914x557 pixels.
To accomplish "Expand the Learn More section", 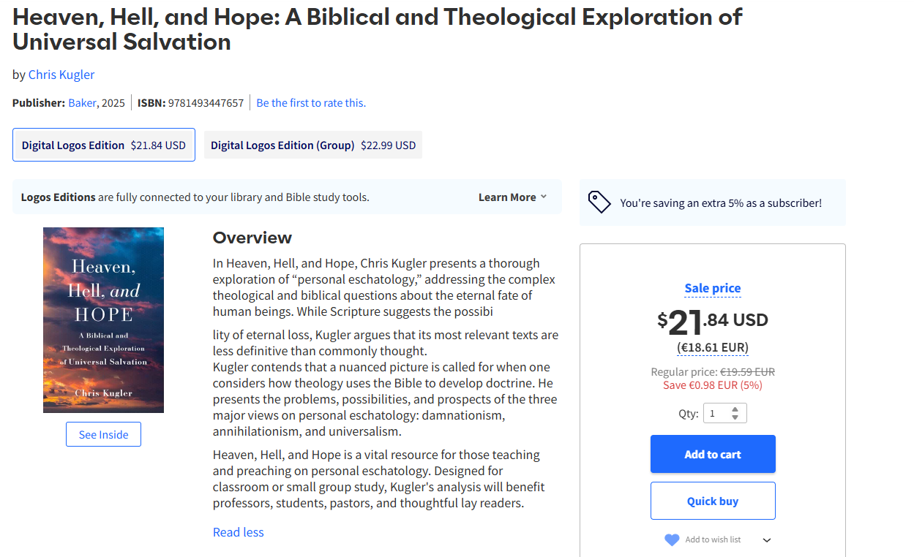I will tap(512, 197).
